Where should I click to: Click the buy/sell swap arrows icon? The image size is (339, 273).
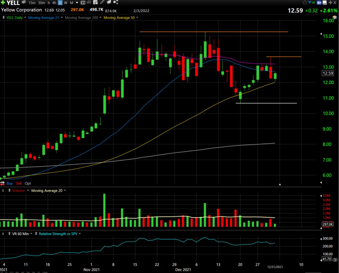2,184
